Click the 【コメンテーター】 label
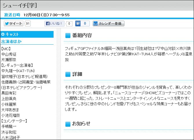Viewport: 194px width, 140px height. 14,121
